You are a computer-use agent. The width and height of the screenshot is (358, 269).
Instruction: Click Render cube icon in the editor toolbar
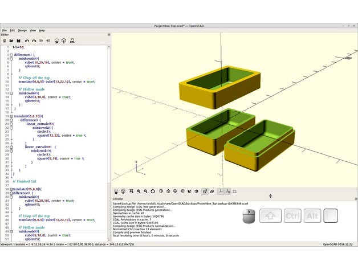coord(64,41)
